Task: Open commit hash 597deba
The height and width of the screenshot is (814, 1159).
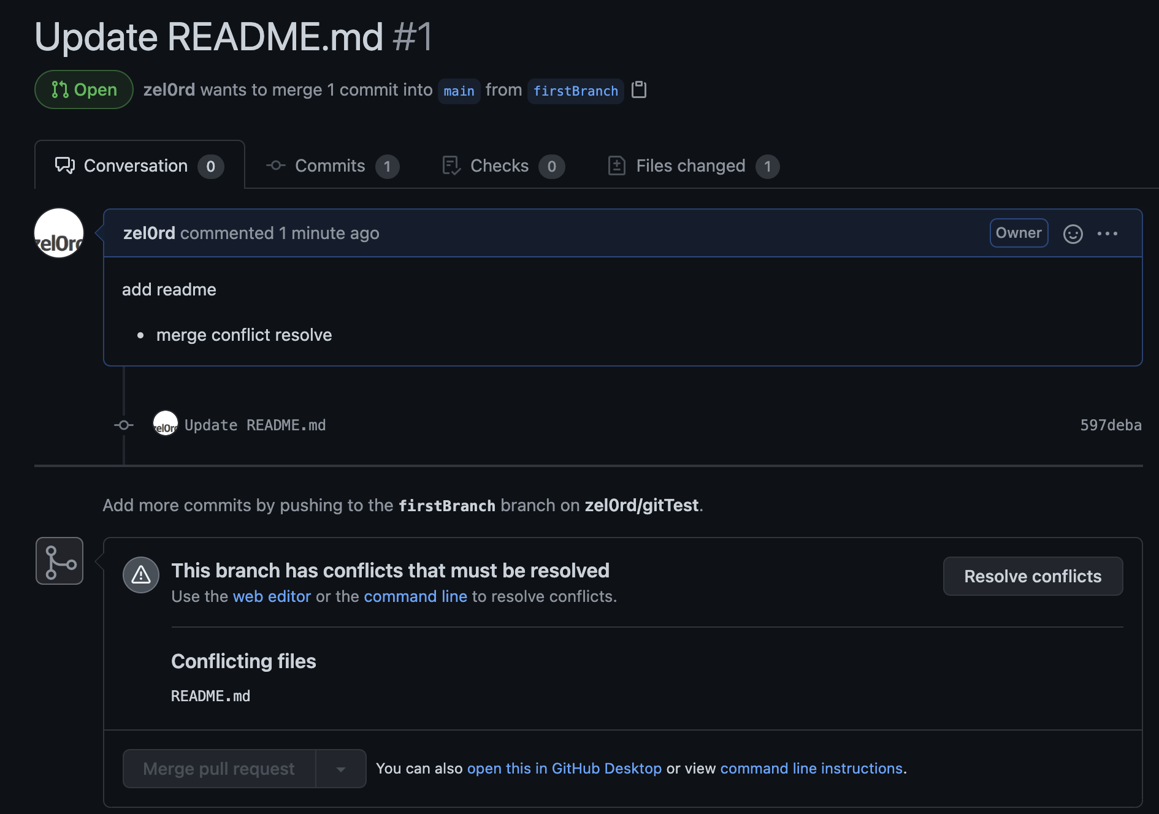Action: pos(1111,425)
